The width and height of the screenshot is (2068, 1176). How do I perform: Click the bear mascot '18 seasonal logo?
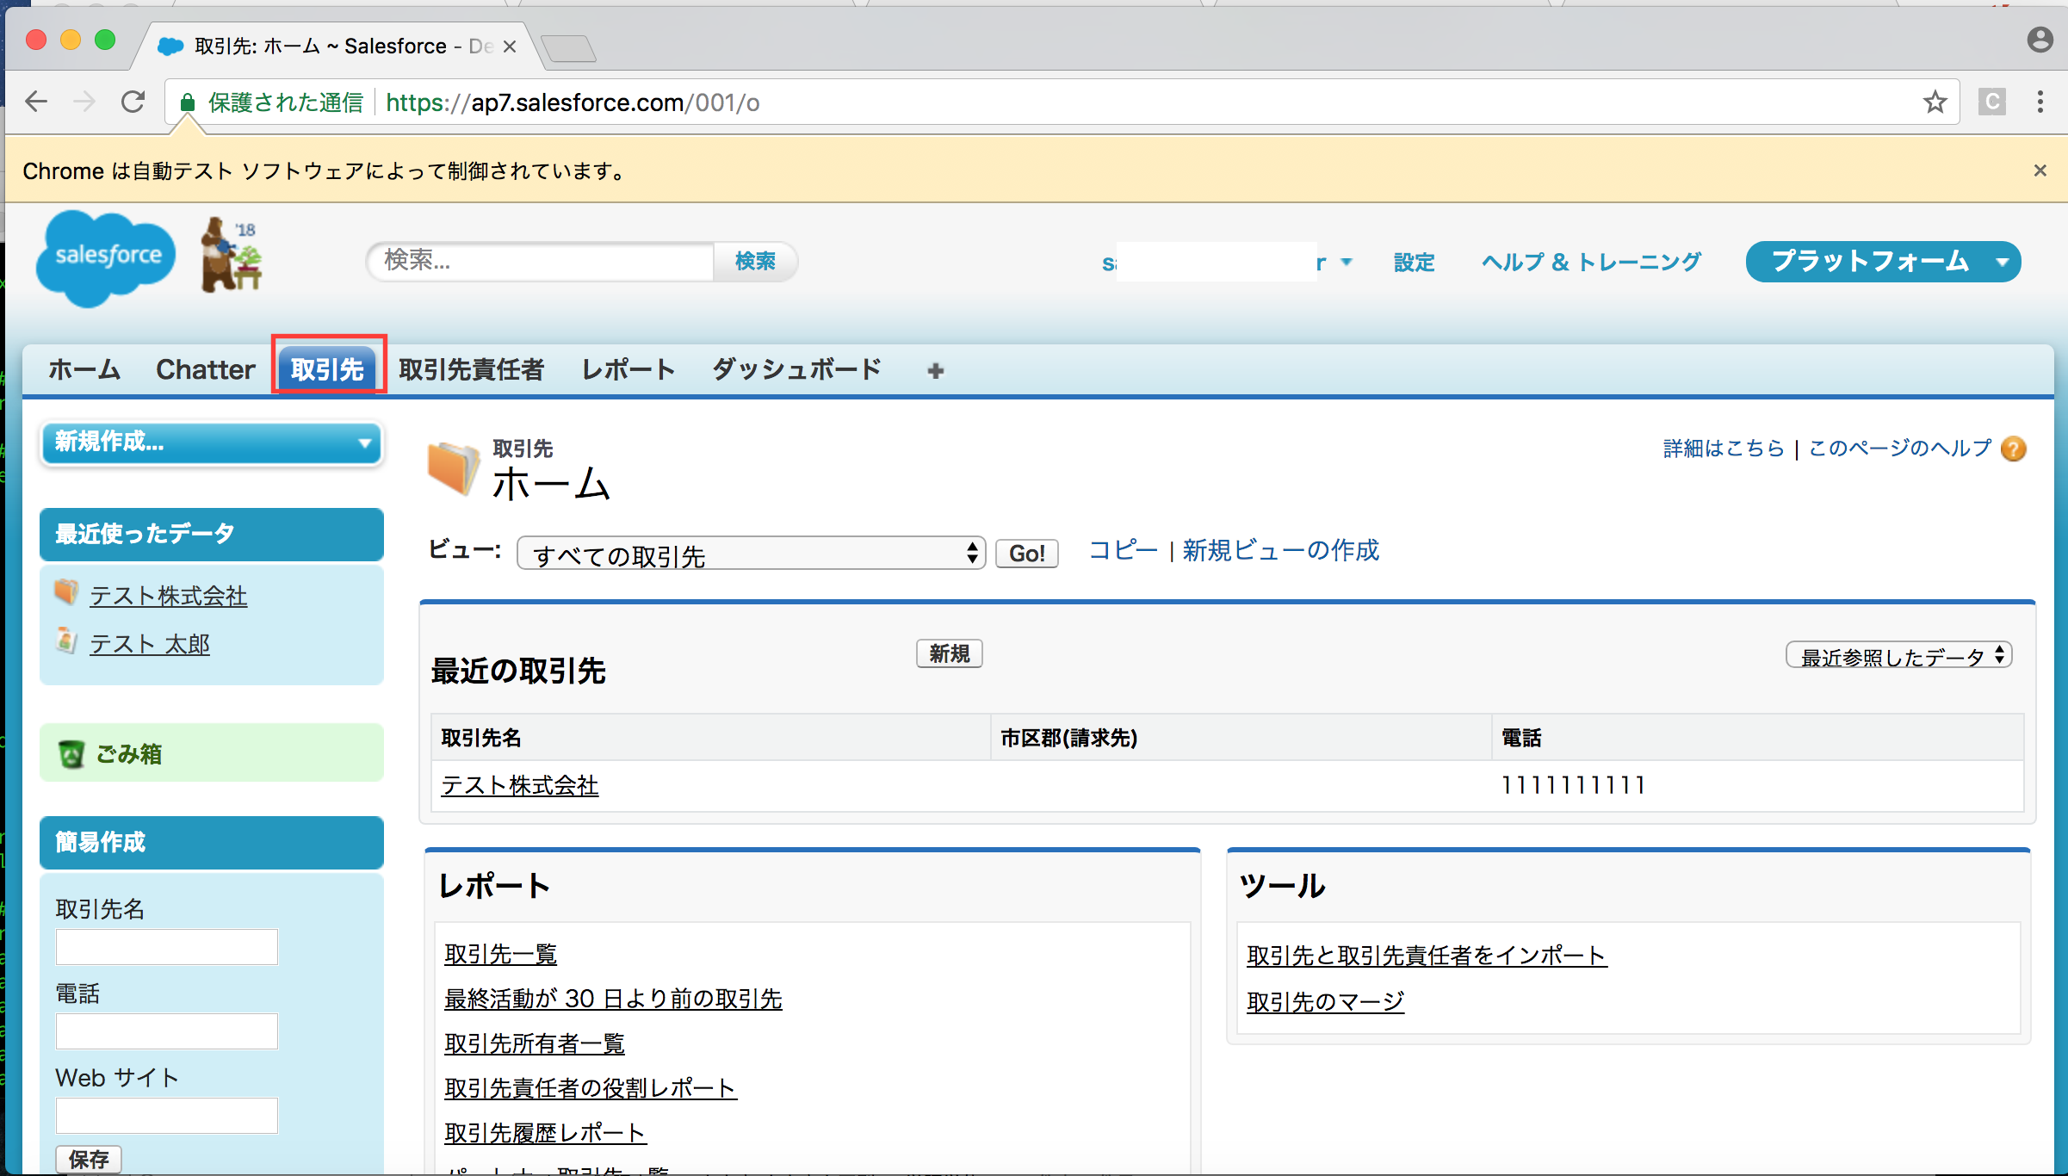pos(231,256)
